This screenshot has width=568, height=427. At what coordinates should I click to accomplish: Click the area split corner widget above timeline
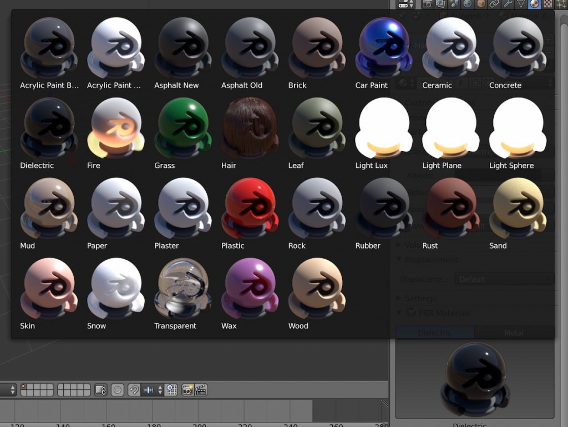coord(385,403)
